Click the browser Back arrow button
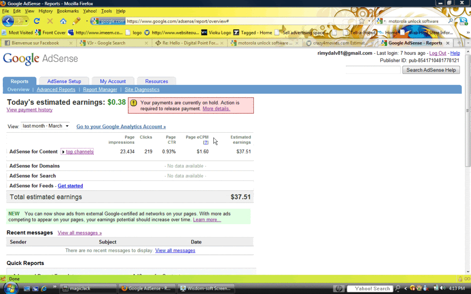Screen dimensions: 471x294 point(8,21)
